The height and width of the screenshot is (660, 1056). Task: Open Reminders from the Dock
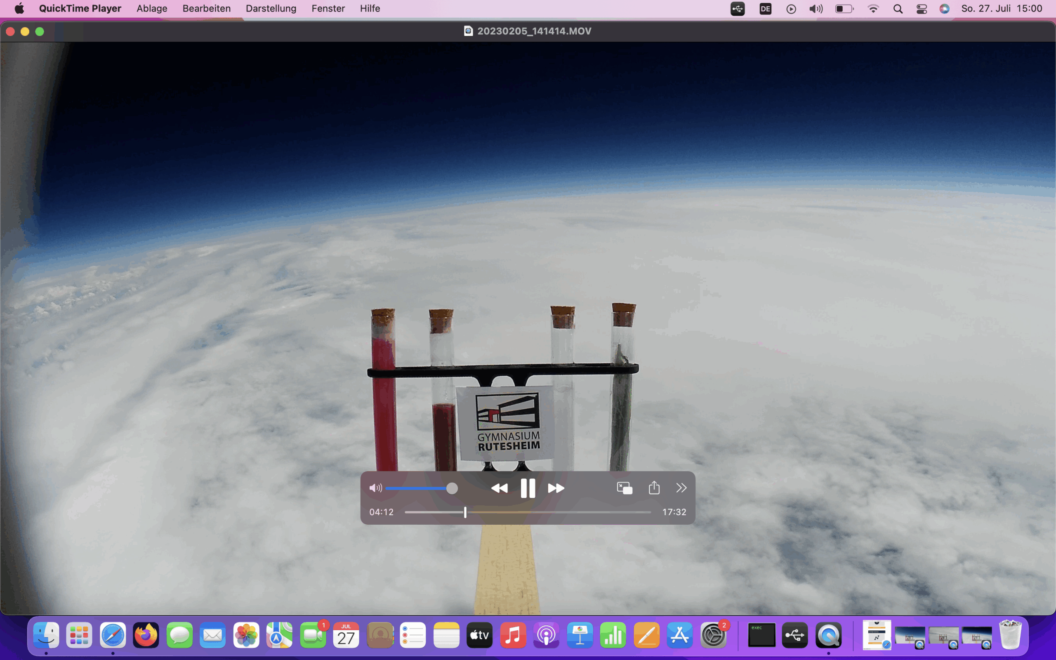pyautogui.click(x=413, y=635)
